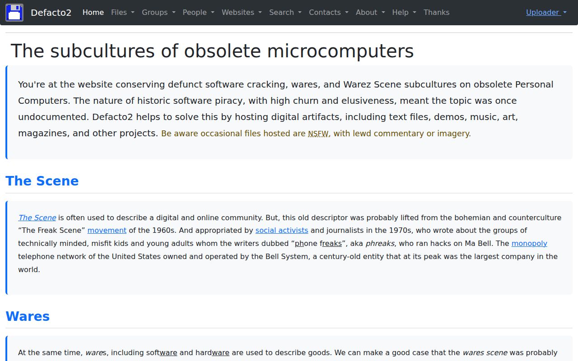Click the "movement" hyperlink
Image resolution: width=578 pixels, height=361 pixels.
click(x=107, y=230)
